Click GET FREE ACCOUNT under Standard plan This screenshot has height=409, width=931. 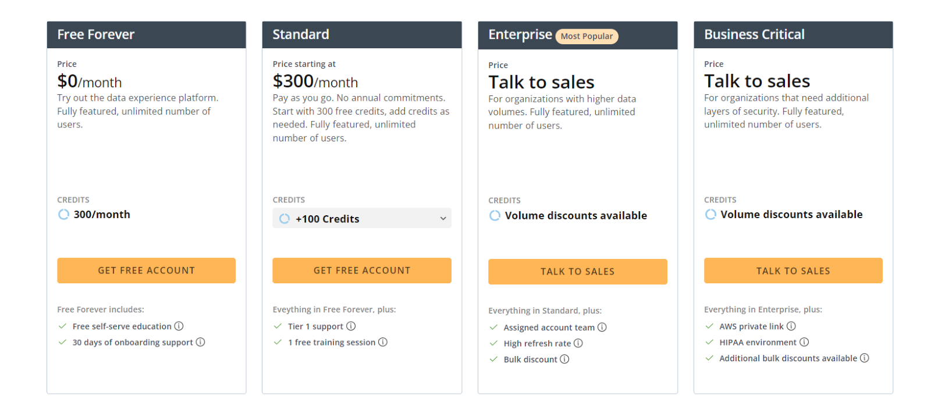click(362, 271)
